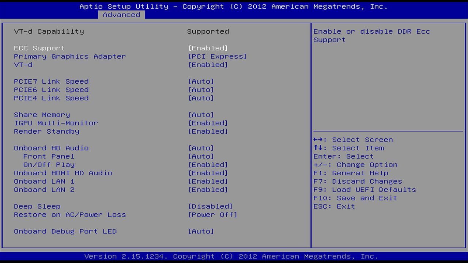Click the 'F9: Load UEFI Defaults' hint
The image size is (468, 263).
365,190
